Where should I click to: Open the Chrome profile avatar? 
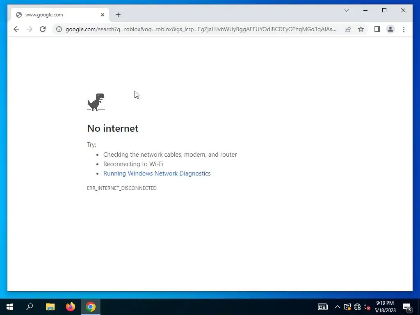pyautogui.click(x=390, y=29)
